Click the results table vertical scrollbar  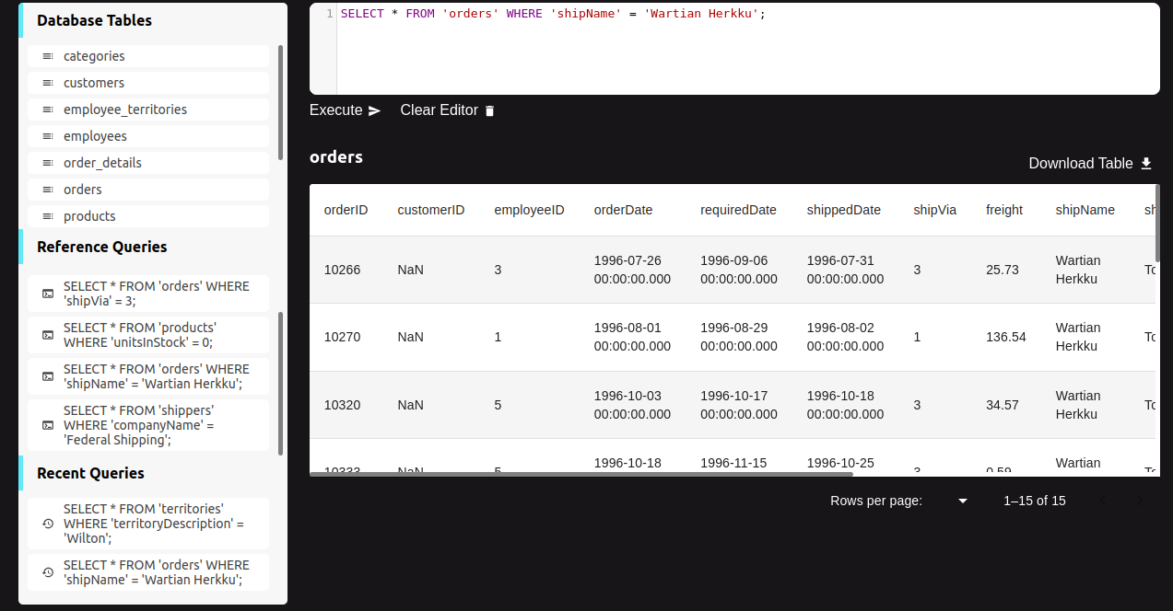click(x=1157, y=222)
